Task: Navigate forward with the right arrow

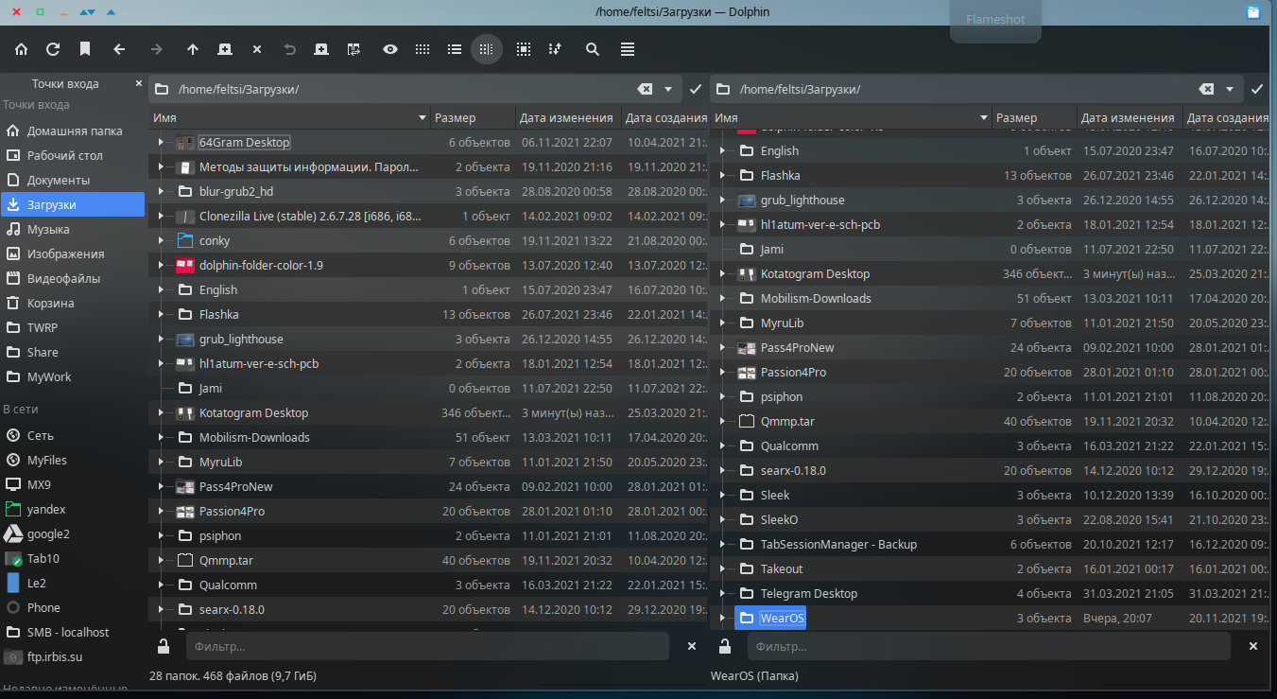Action: coord(156,49)
